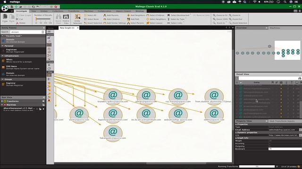This screenshot has width=302, height=169.
Task: Select the Registrant palette entity
Action: click(23, 51)
